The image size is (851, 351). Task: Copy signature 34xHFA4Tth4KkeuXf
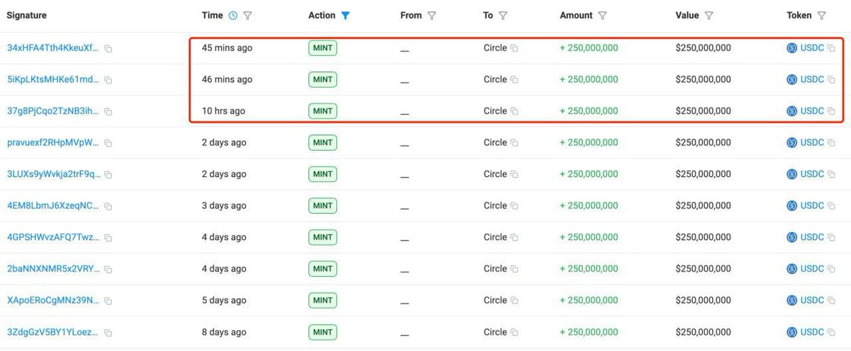coord(109,49)
